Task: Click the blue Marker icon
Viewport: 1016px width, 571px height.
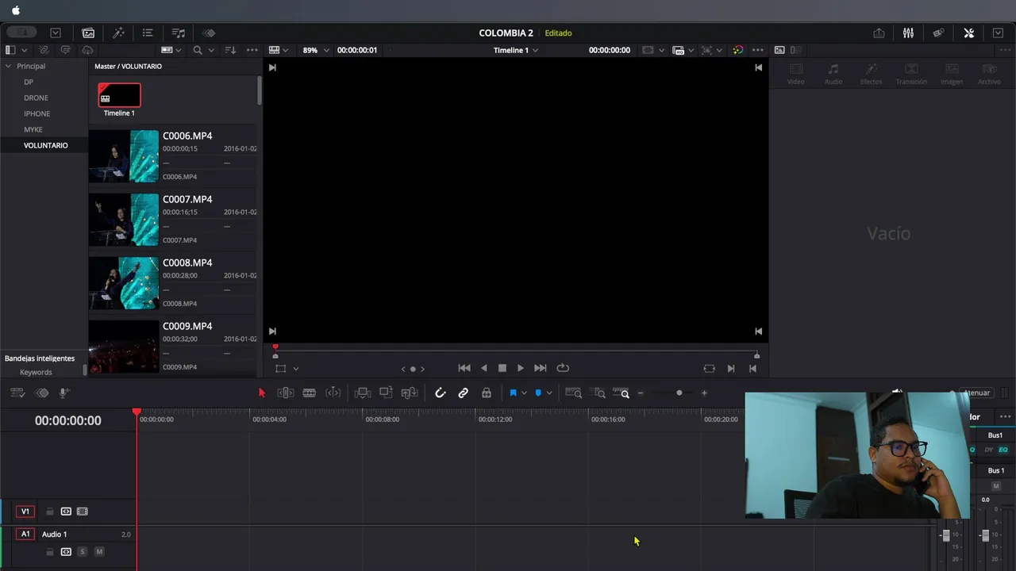Action: tap(538, 393)
